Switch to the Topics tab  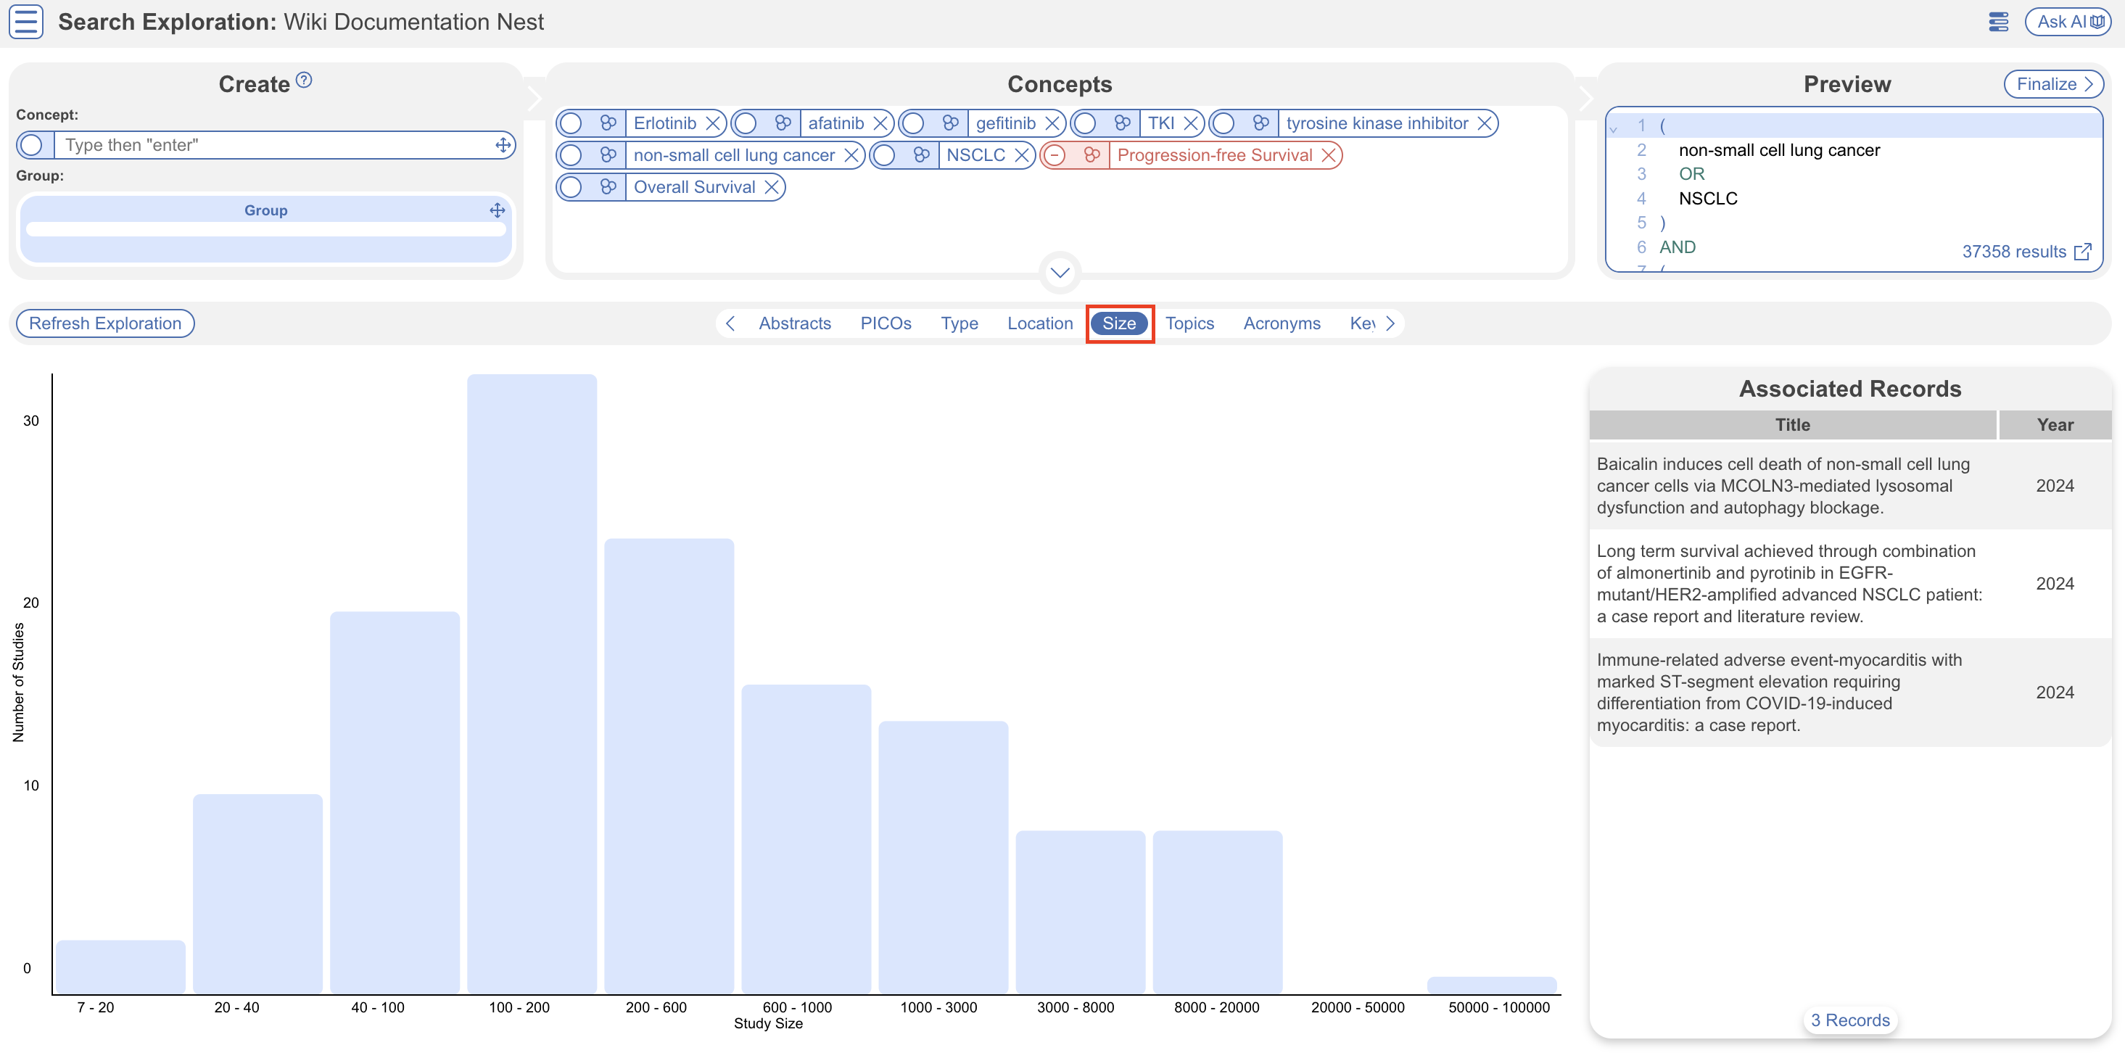[1189, 323]
